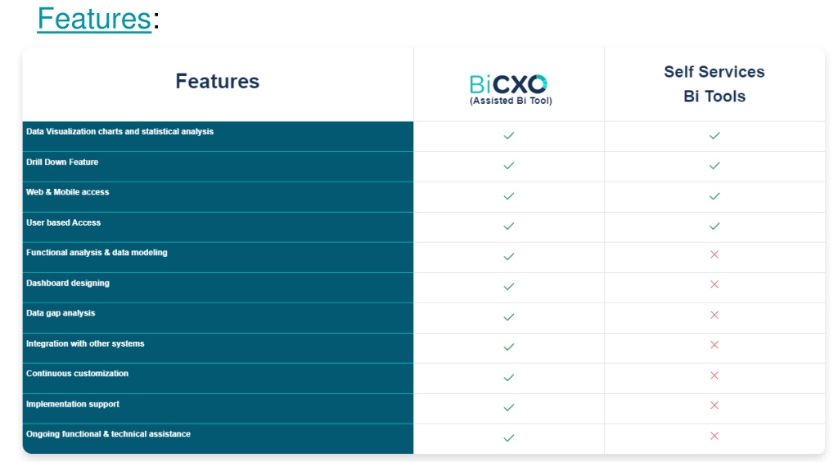Click Self Services checkmark for Drill Down Feature
Viewport: 838px width, 471px height.
714,165
